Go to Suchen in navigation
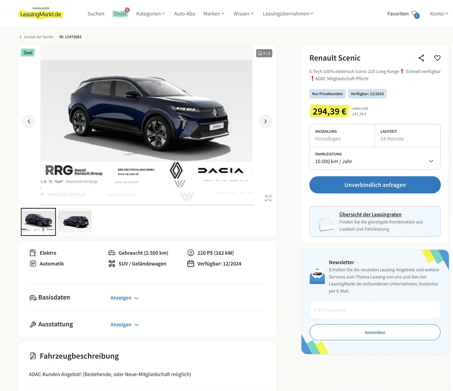This screenshot has height=391, width=453. click(x=96, y=14)
